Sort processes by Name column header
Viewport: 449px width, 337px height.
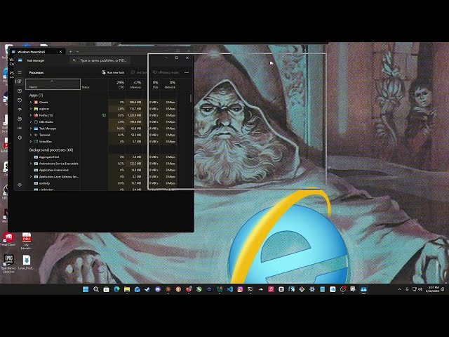[x=53, y=84]
